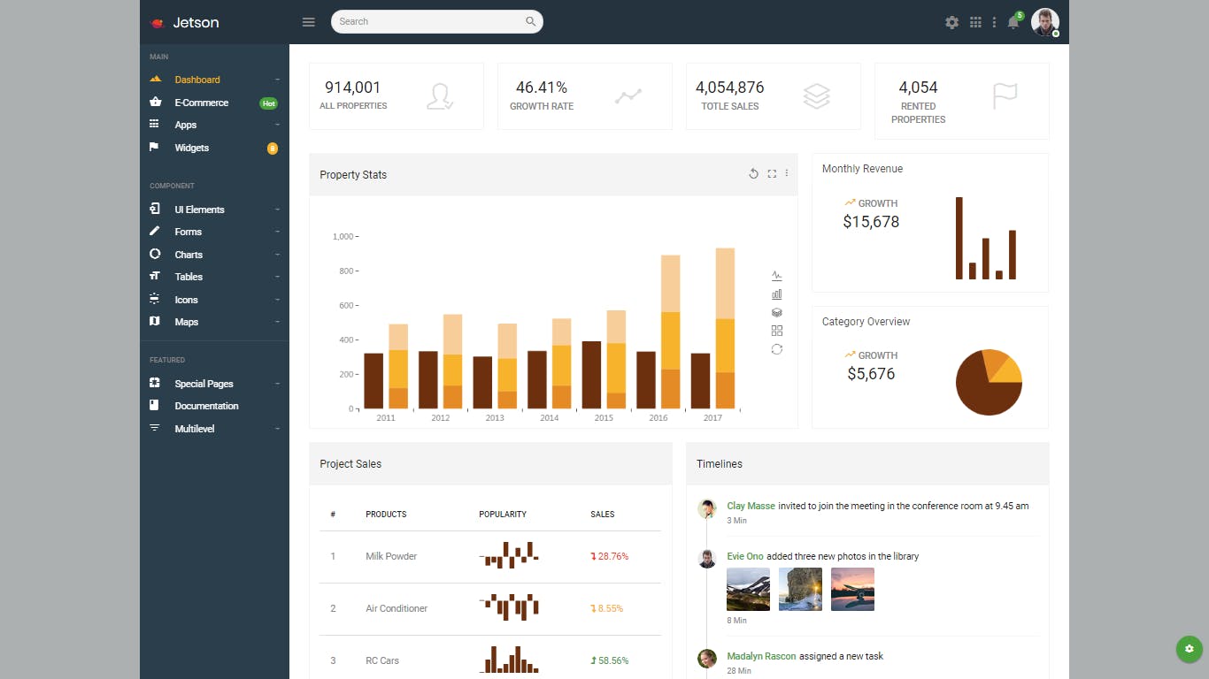Click the Evie Ono name link
This screenshot has width=1209, height=679.
coord(744,556)
